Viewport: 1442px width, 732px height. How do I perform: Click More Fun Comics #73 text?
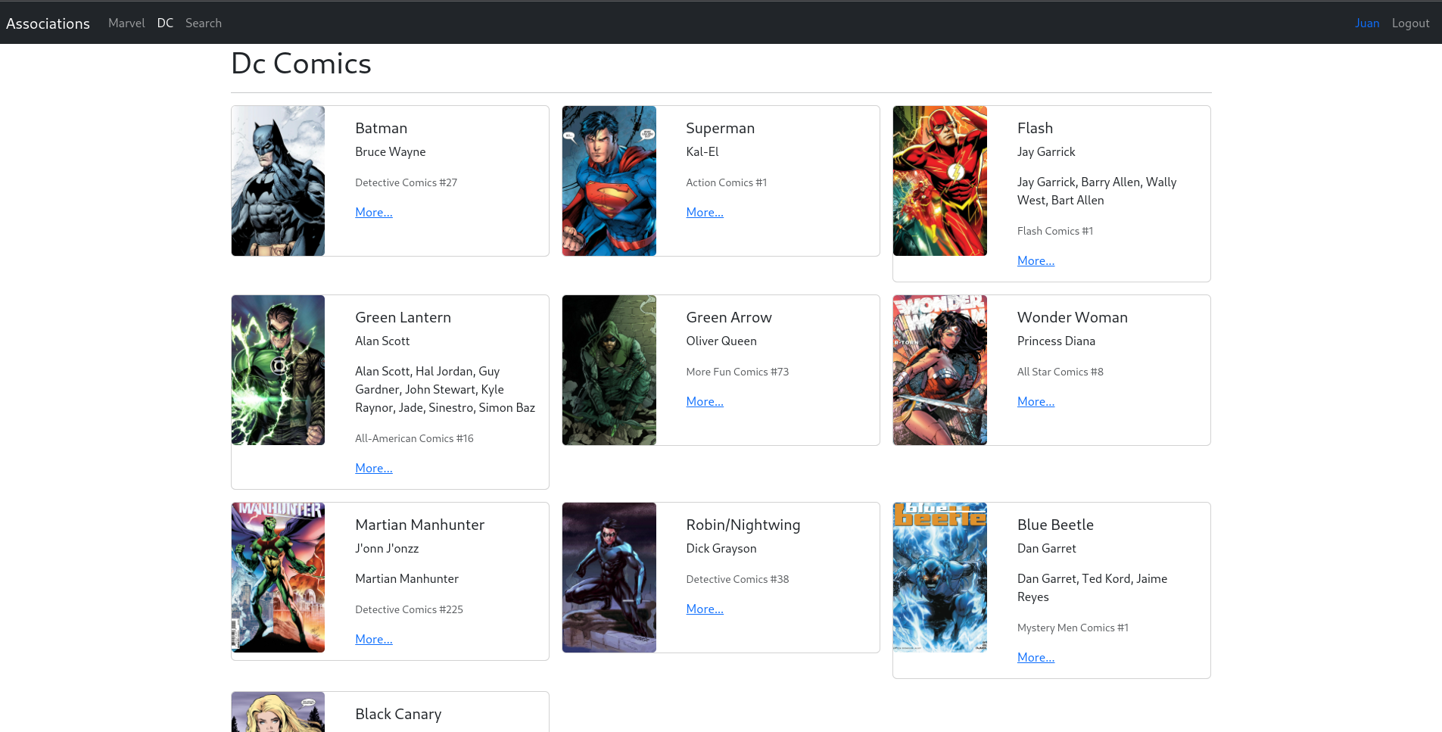coord(737,372)
